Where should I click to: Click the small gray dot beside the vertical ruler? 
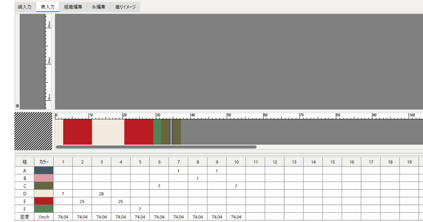tap(17, 106)
